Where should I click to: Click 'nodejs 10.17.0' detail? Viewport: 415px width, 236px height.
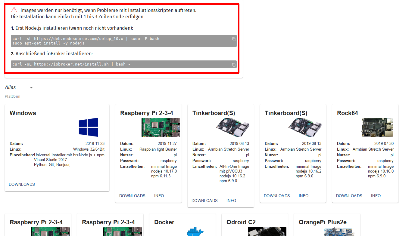[x=164, y=171]
